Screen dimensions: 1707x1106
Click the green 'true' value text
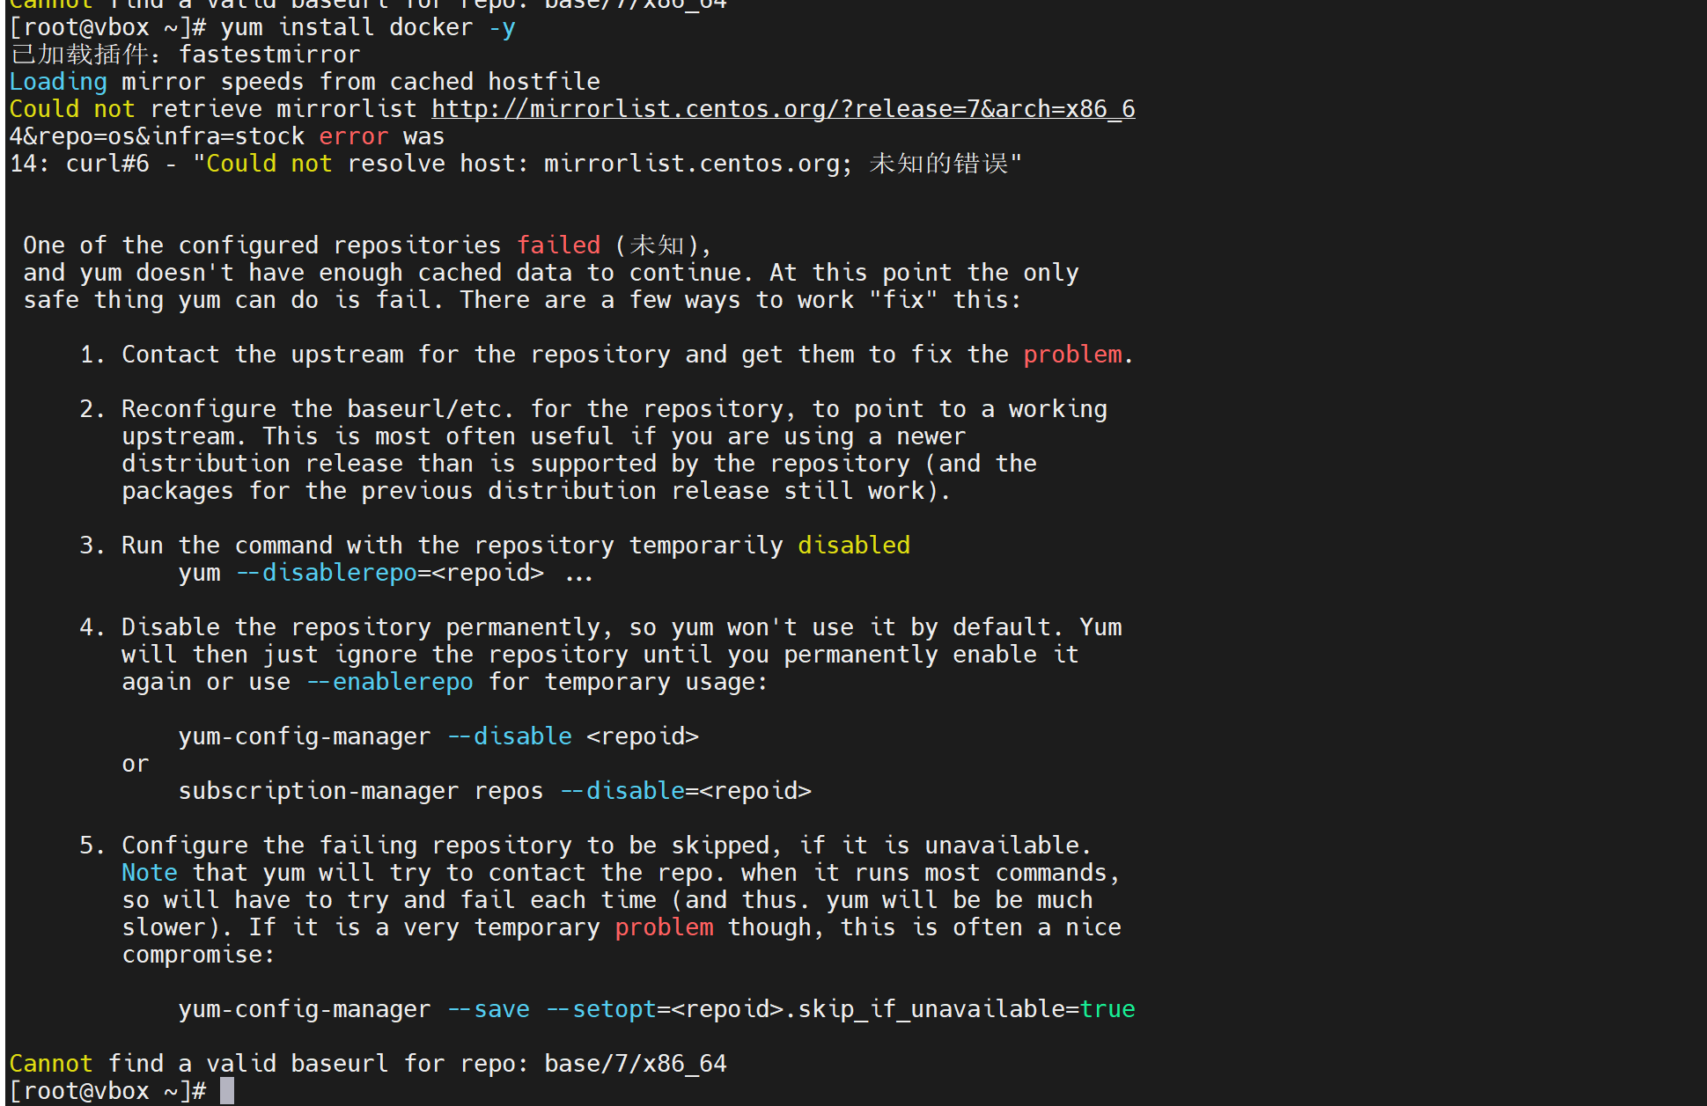[x=1107, y=1009]
